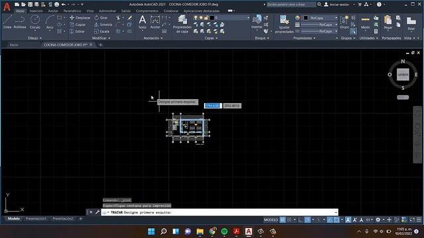The width and height of the screenshot is (424, 238).
Task: Expand the Anotación panel
Action: (153, 38)
